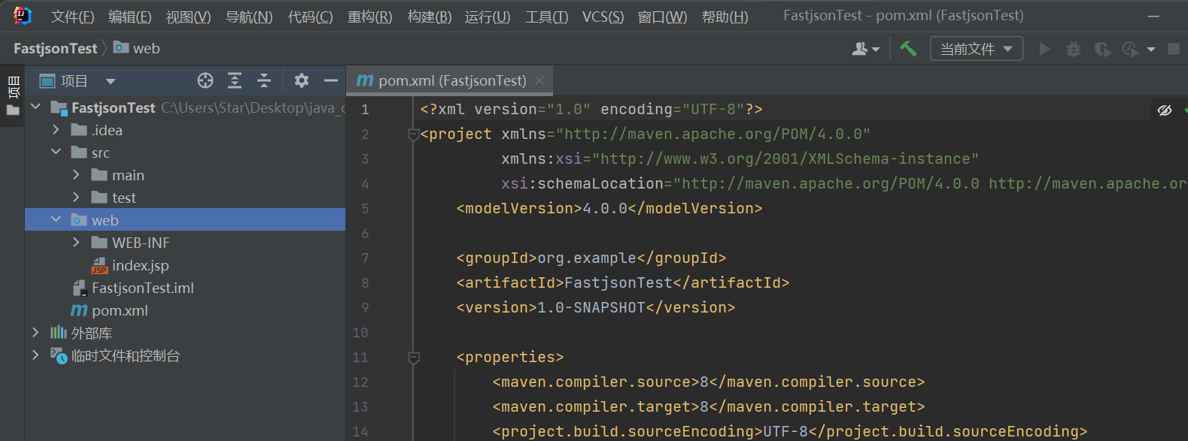The image size is (1188, 441).
Task: Open the 运行(U) menu
Action: (488, 17)
